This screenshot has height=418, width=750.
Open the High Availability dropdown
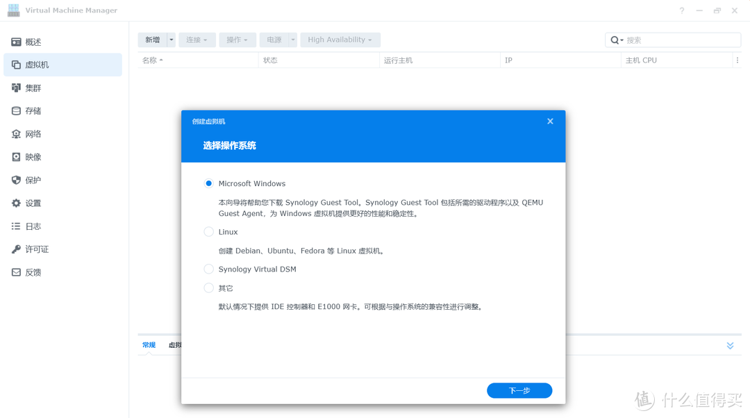340,40
